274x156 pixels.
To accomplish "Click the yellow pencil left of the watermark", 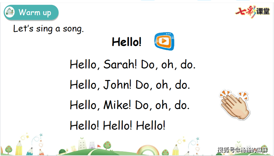I will pyautogui.click(x=176, y=150).
